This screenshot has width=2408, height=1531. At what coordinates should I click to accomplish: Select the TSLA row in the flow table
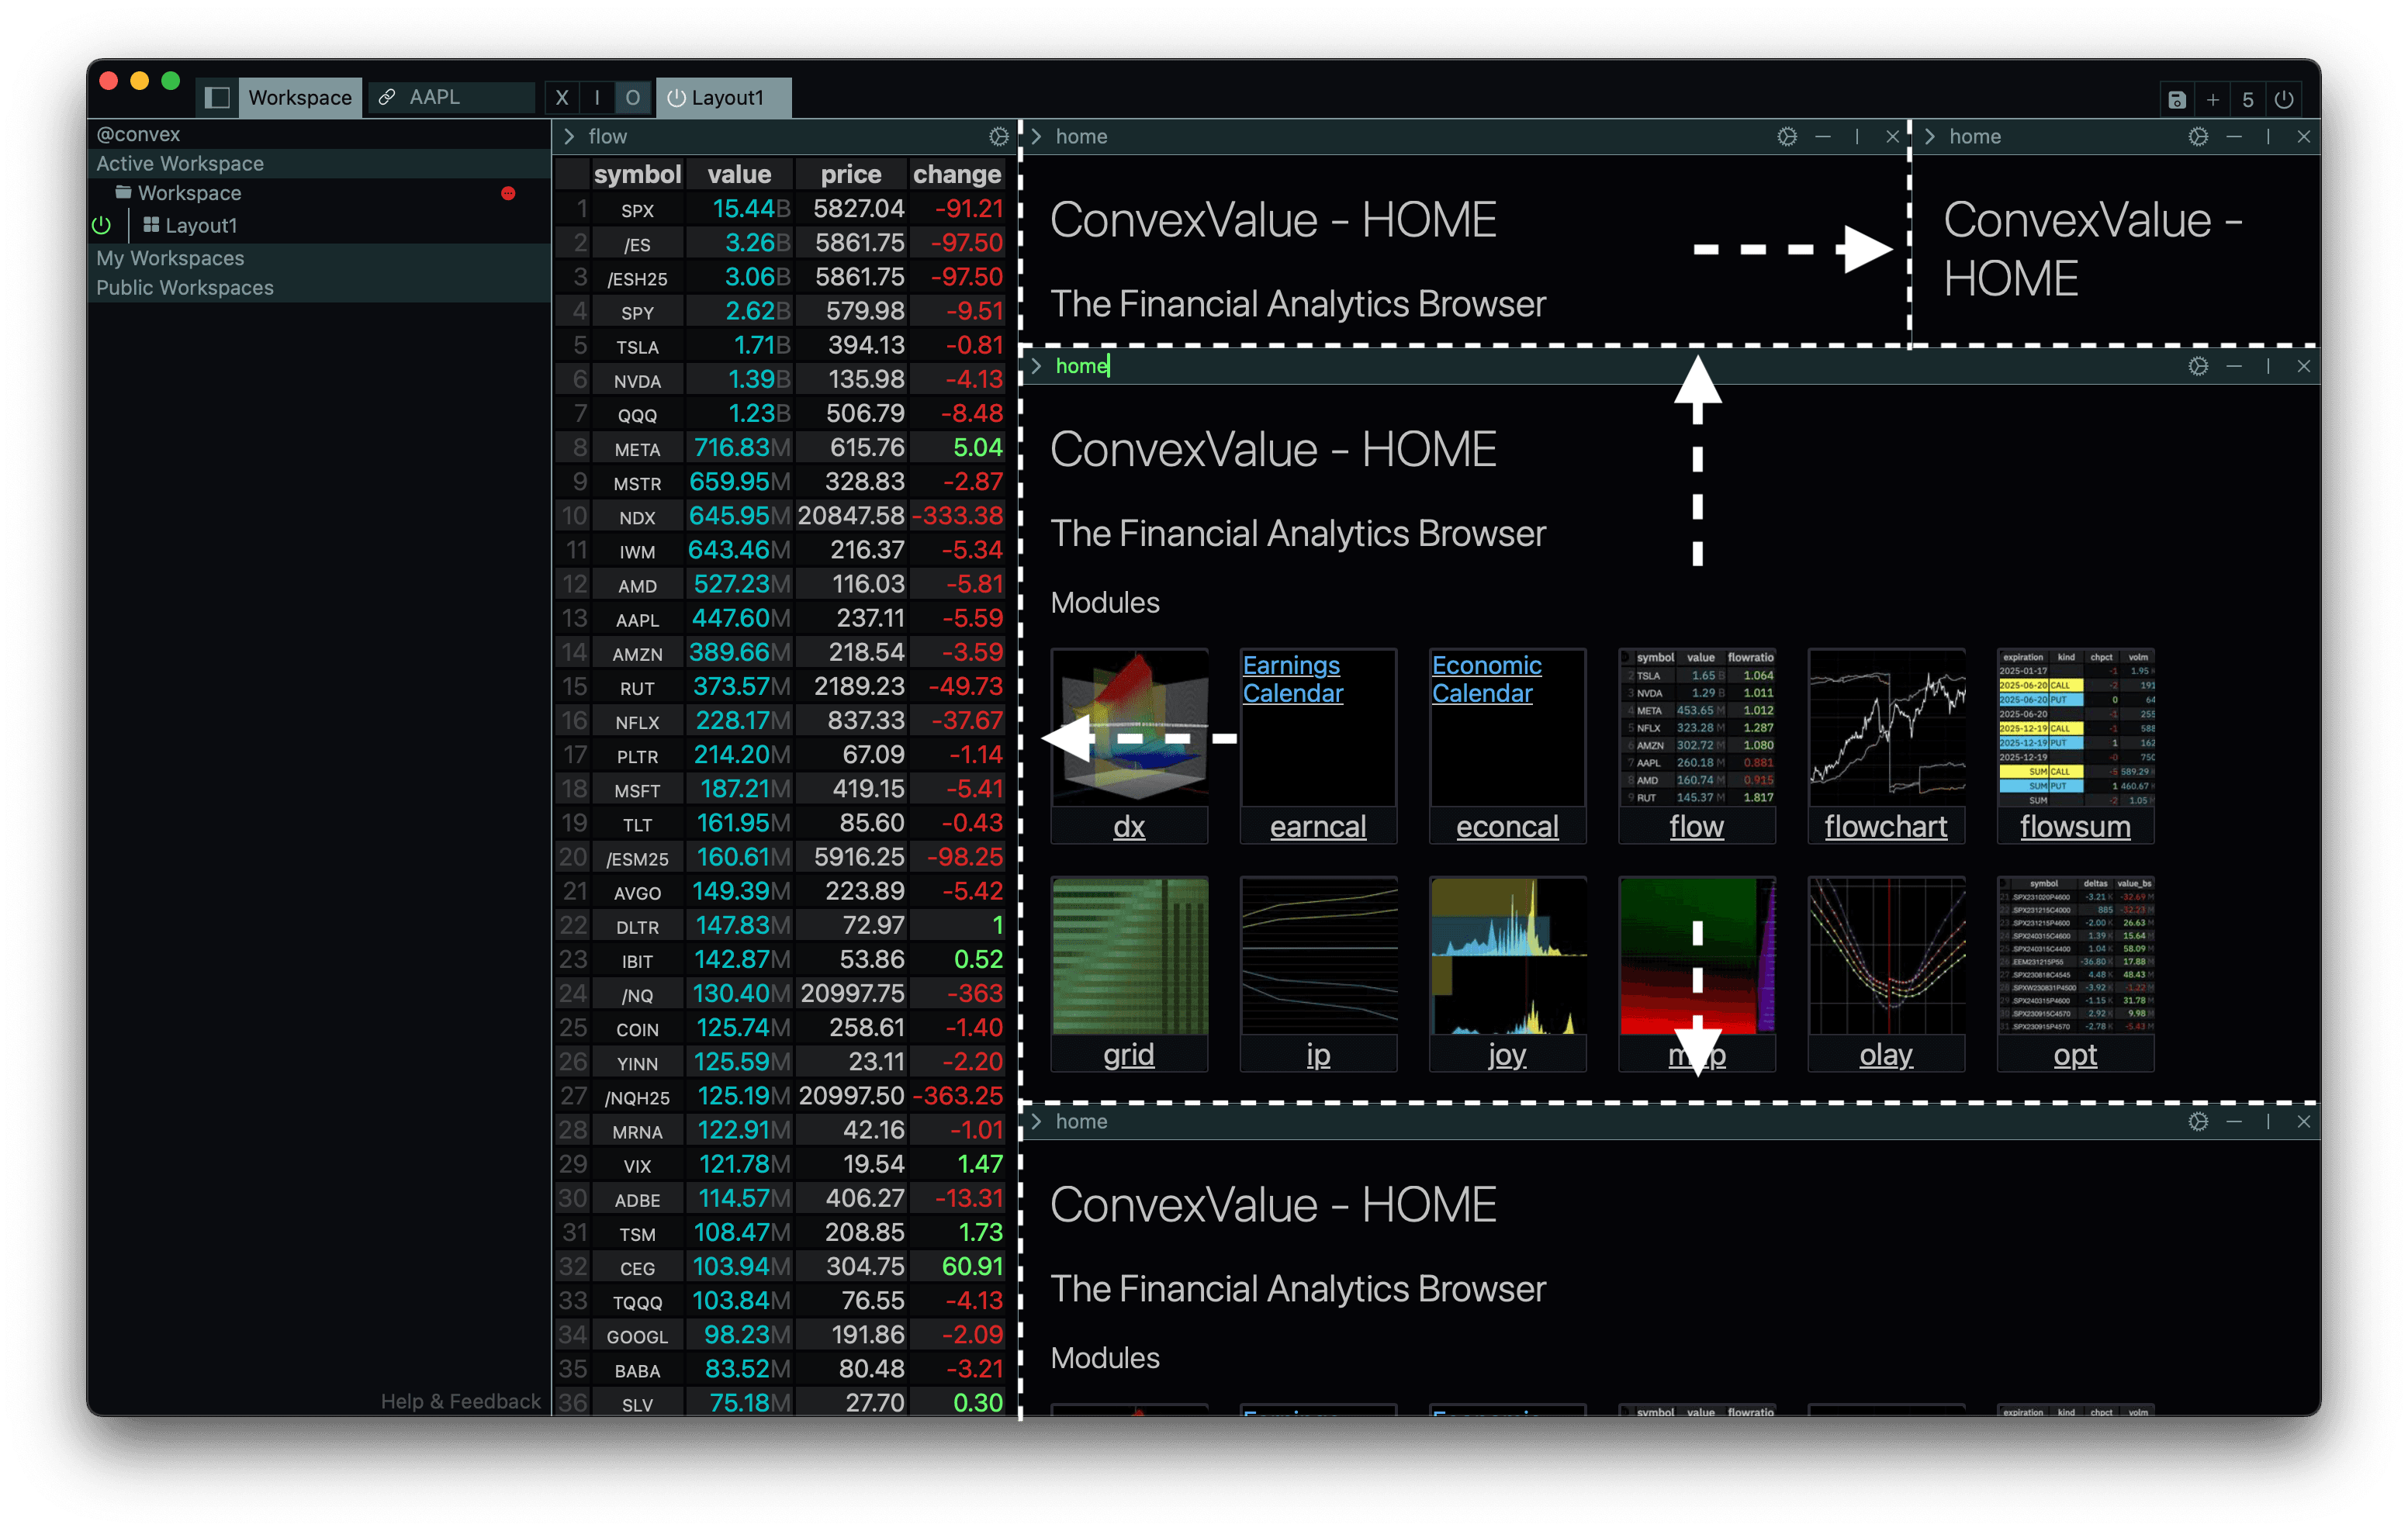pyautogui.click(x=780, y=345)
